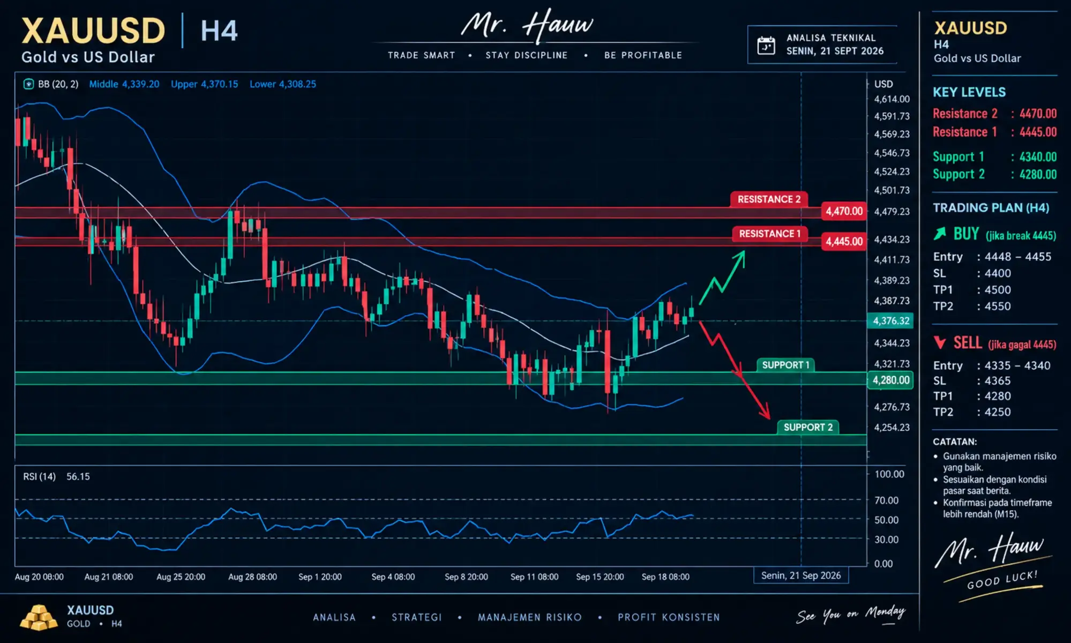Viewport: 1071px width, 643px height.
Task: Click the gold bars icon at the bottom left
Action: pos(39,617)
